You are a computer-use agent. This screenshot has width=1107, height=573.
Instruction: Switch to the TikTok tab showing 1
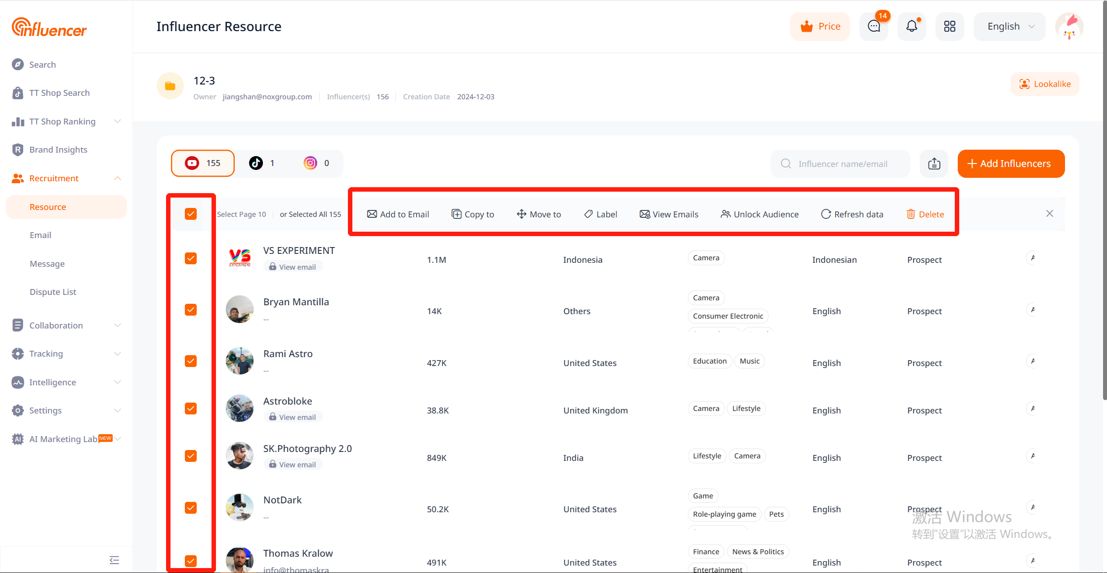click(262, 163)
